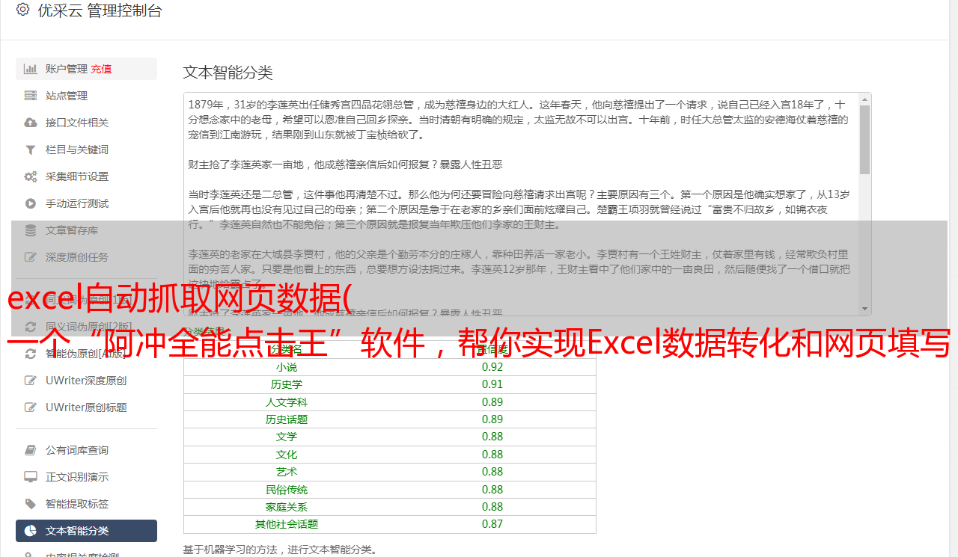958x557 pixels.
Task: Select the 0.87 confidence value
Action: click(492, 524)
